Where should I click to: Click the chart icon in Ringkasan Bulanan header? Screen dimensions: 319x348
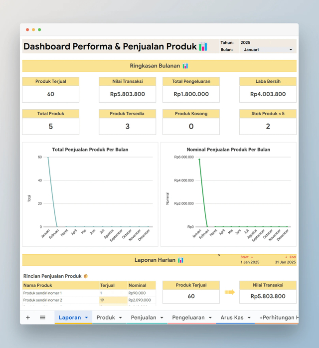click(185, 66)
